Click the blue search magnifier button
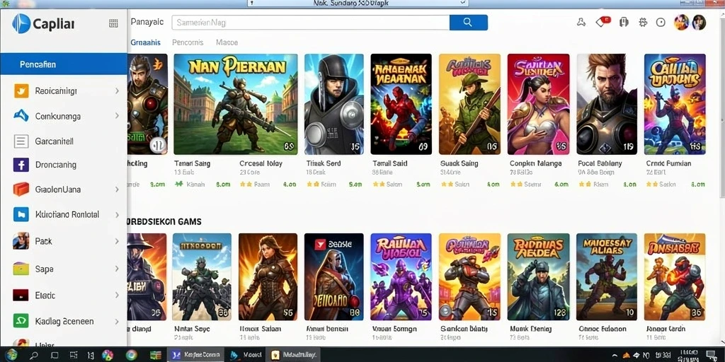Screen dimensions: 725x362 click(468, 22)
